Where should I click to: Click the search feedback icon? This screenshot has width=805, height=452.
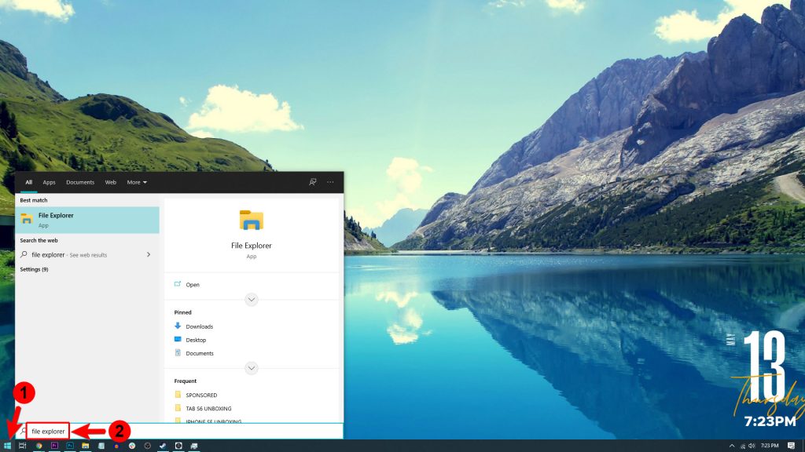tap(312, 182)
